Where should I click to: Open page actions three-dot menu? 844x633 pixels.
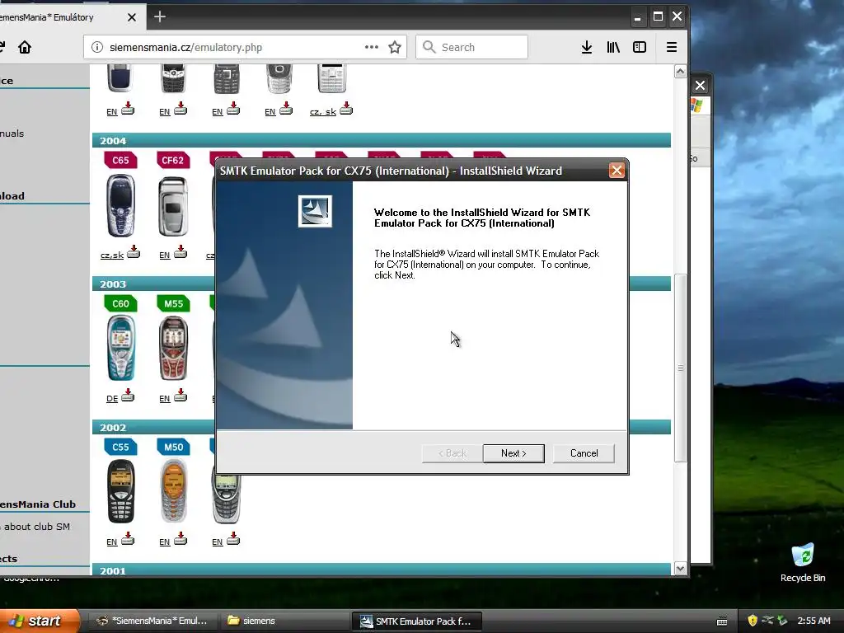[372, 47]
